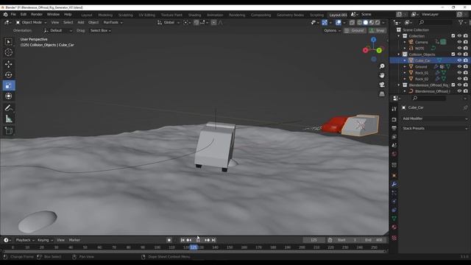Open the Playback popover
Image resolution: width=471 pixels, height=265 pixels.
pos(25,240)
